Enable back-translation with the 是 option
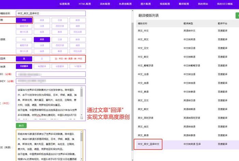 point(24,59)
